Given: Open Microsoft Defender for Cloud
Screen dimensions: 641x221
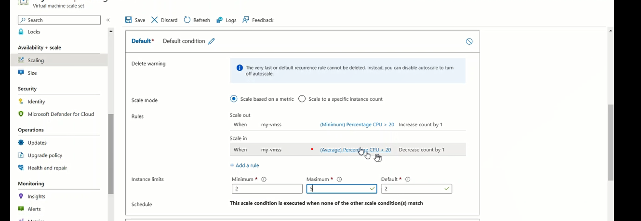Looking at the screenshot, I should [61, 114].
